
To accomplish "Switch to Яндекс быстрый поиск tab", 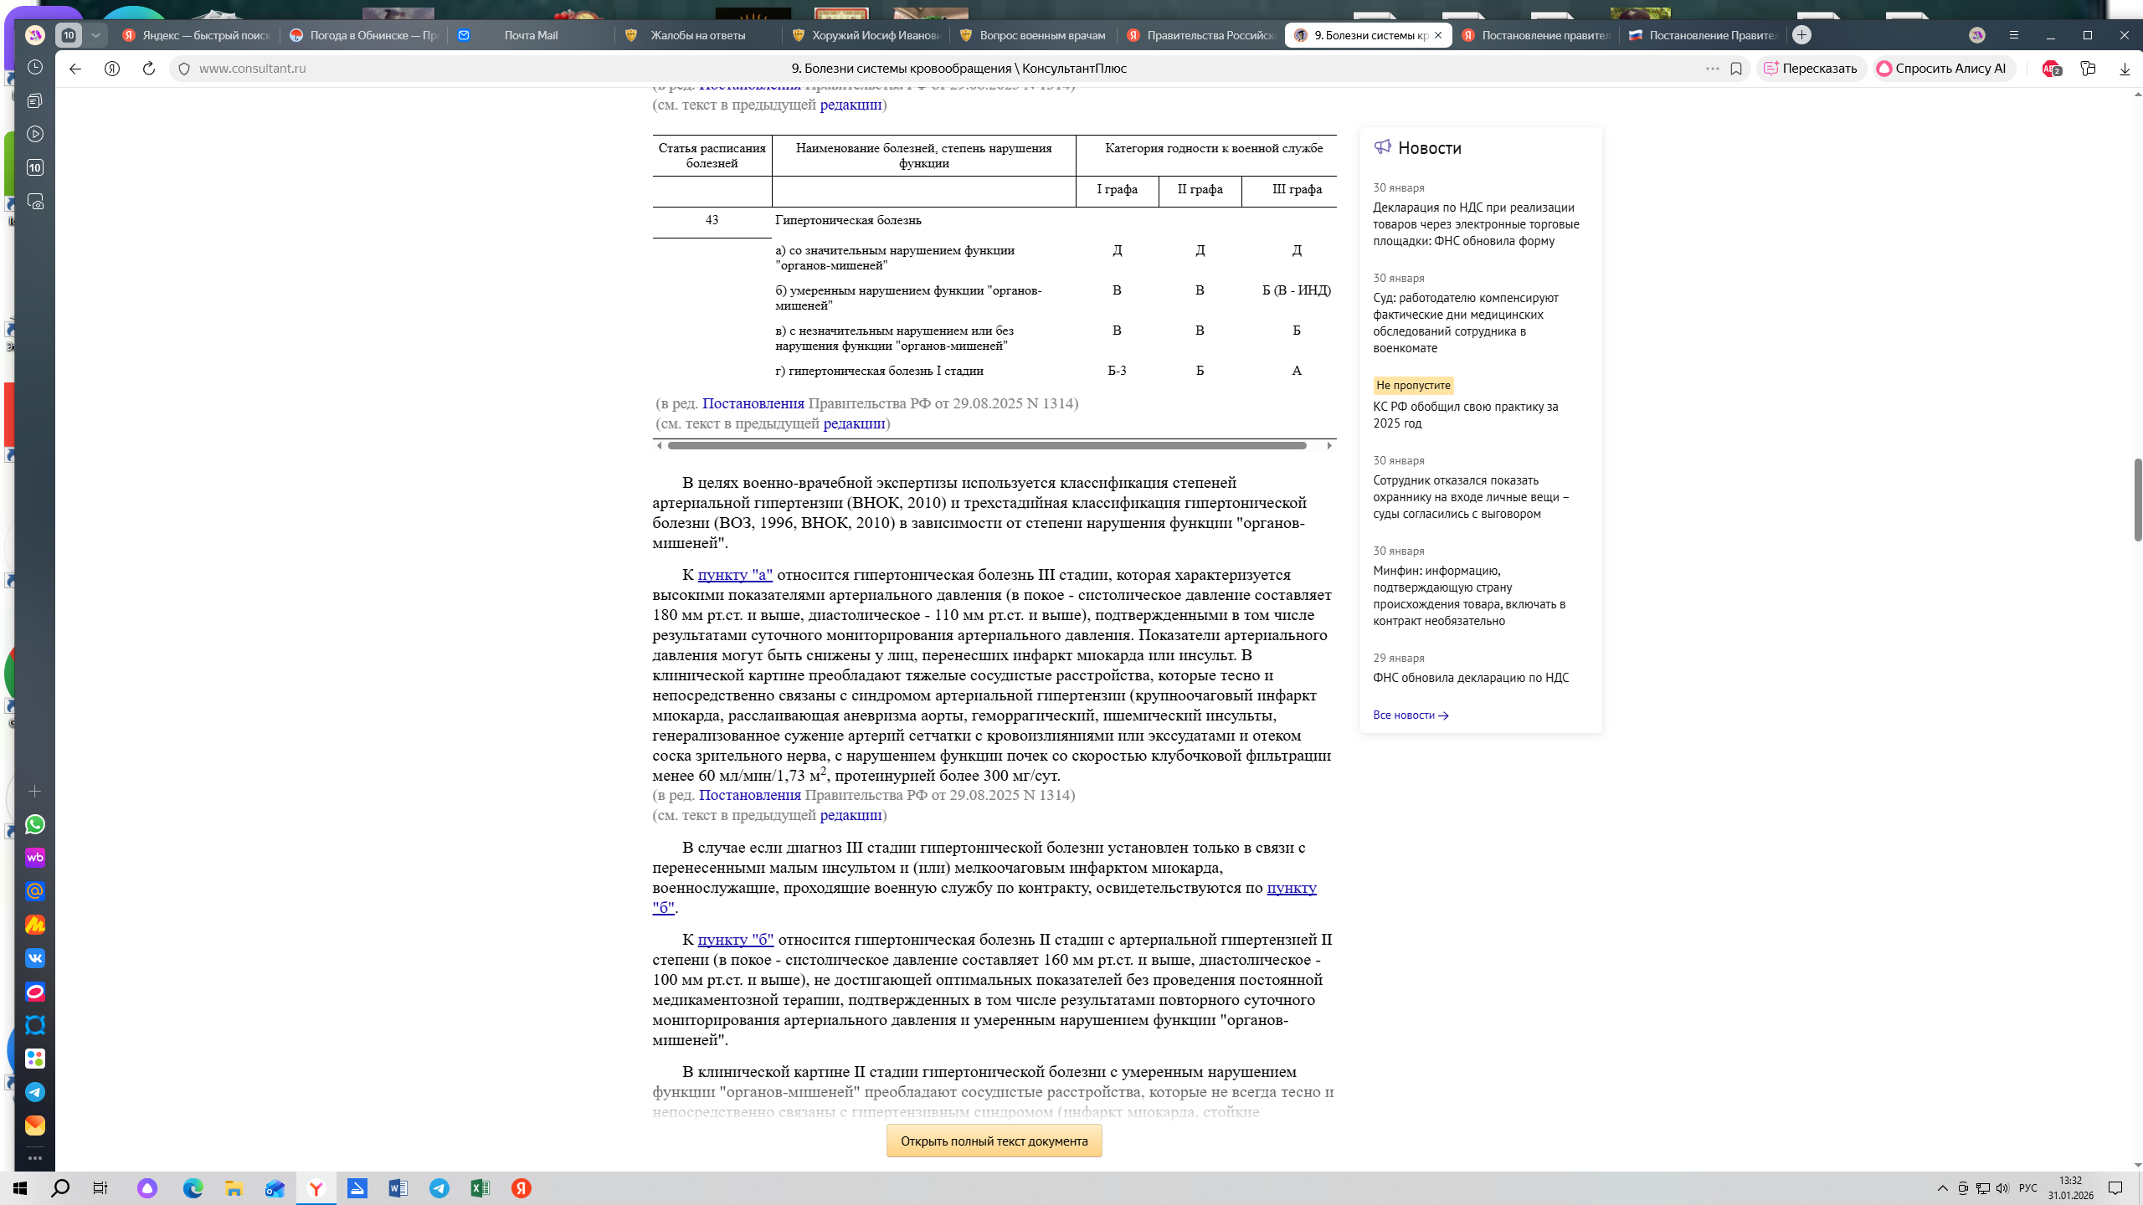I will 196,35.
